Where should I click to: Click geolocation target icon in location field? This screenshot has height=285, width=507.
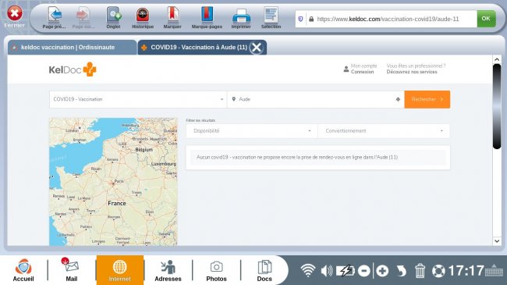click(398, 99)
